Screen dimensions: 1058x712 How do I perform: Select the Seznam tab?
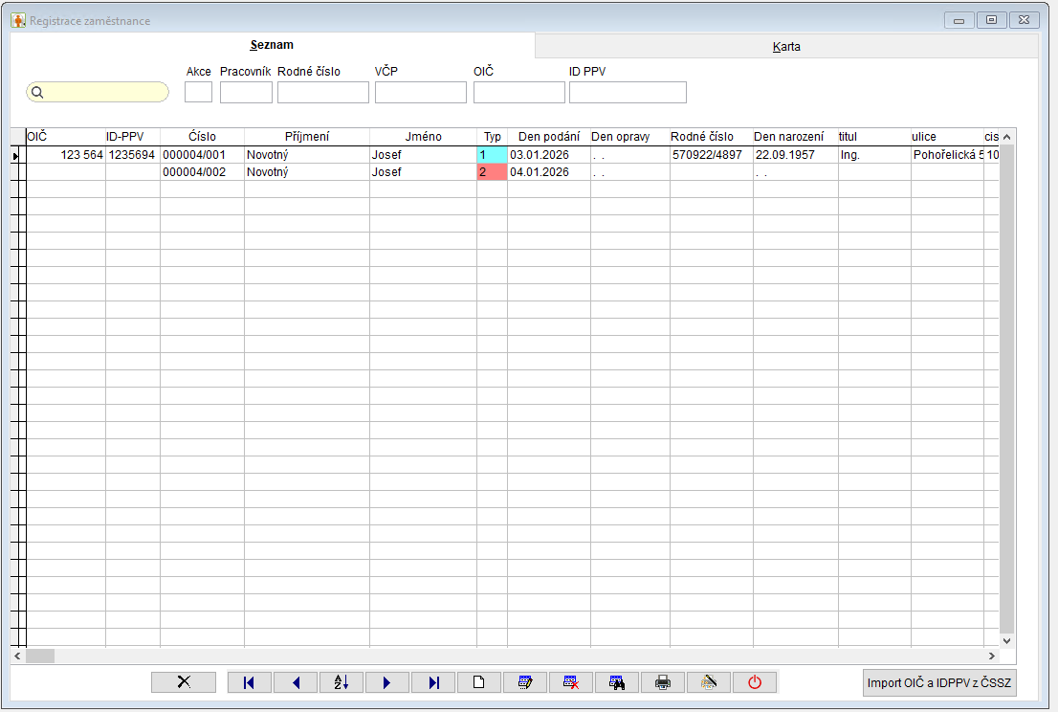coord(272,45)
